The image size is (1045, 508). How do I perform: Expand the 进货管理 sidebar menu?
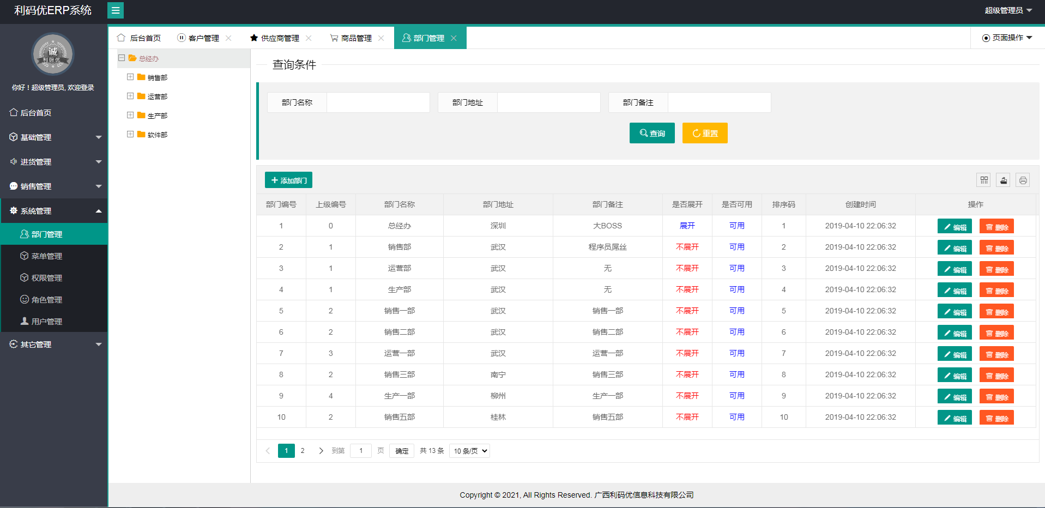[x=54, y=162]
